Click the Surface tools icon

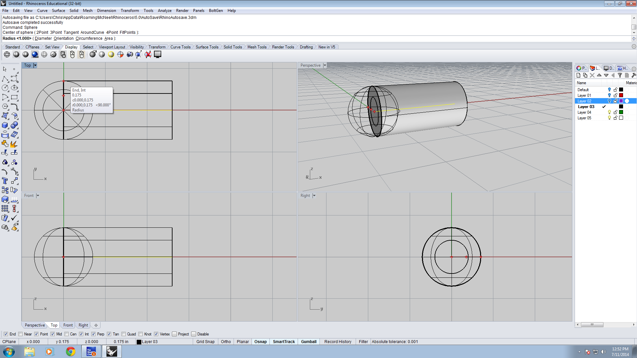click(x=206, y=47)
